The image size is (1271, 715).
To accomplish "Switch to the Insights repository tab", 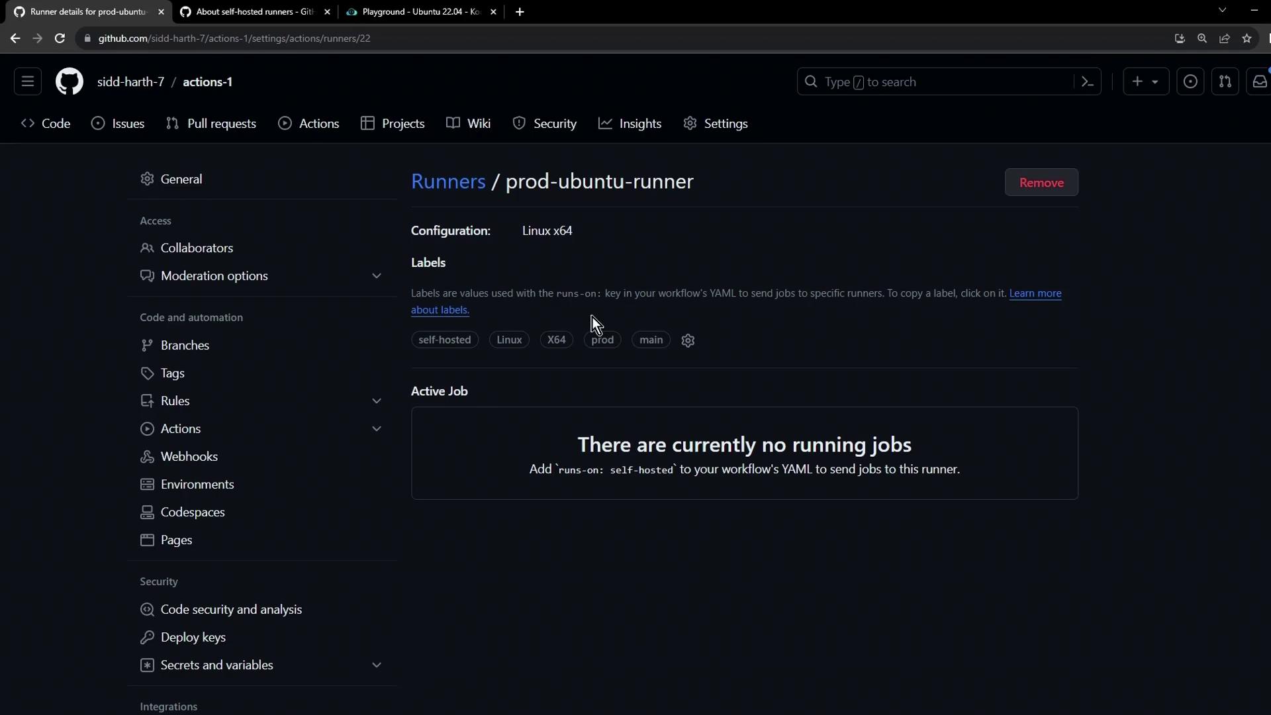I will 630,124.
